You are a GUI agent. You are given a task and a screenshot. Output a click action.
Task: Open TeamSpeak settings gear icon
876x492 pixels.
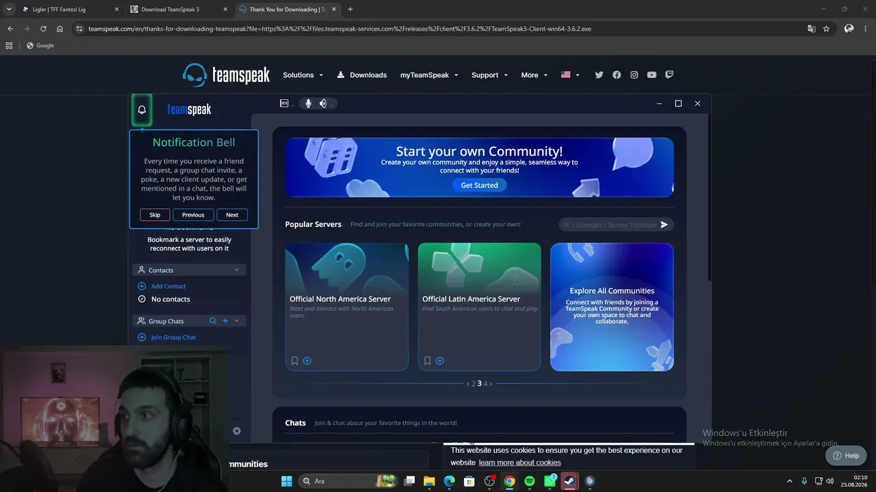point(237,431)
